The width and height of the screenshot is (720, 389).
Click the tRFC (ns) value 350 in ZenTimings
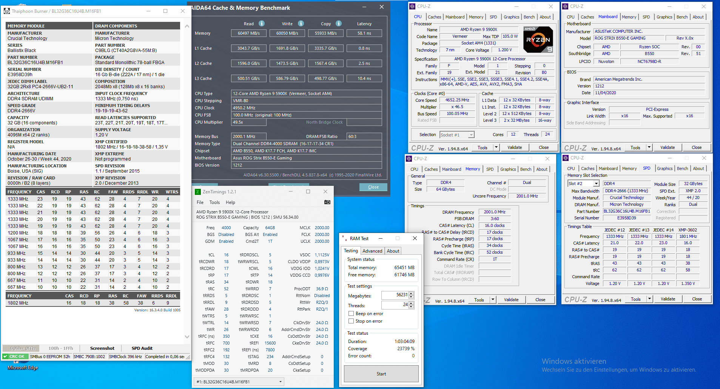tap(226, 336)
